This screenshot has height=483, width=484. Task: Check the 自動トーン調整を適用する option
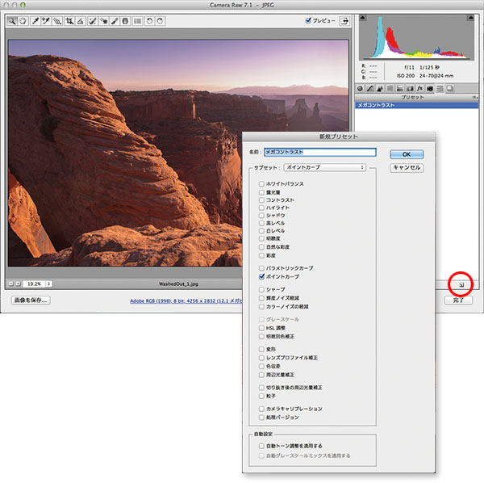click(x=261, y=445)
